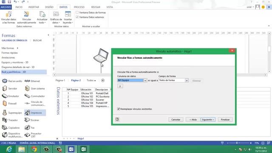Toggle Reemplazar vínculos existentes checkbox

[x=119, y=109]
